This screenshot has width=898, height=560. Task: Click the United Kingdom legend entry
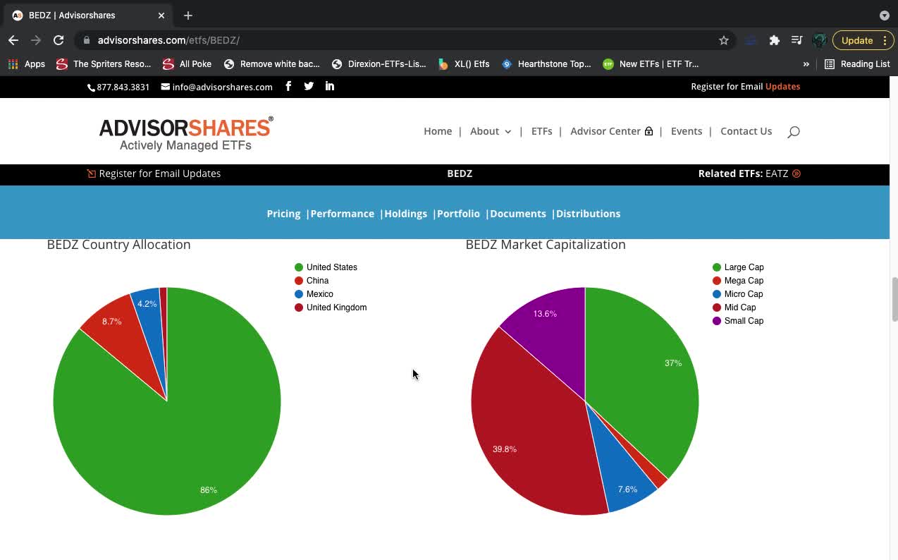click(331, 308)
